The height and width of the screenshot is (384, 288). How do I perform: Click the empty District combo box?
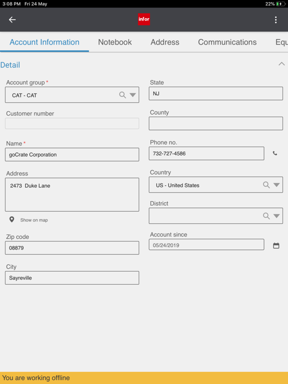(216, 216)
